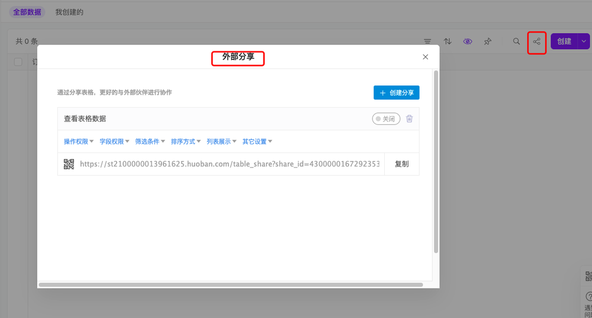Click the 创建分享 button
This screenshot has height=318, width=592.
click(396, 93)
